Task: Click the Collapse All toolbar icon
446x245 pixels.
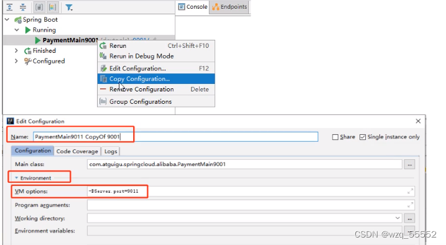Action: (x=23, y=7)
